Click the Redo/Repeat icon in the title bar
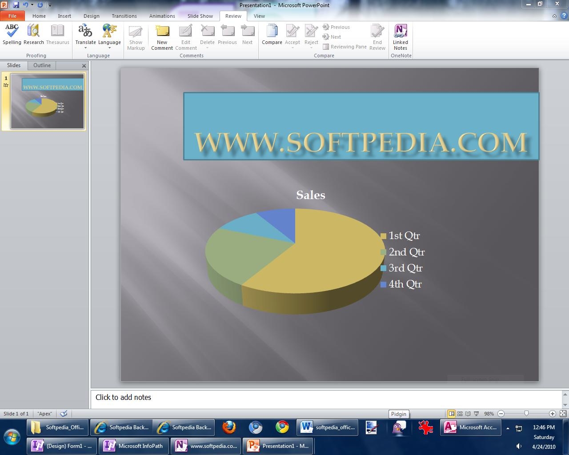 [40, 5]
